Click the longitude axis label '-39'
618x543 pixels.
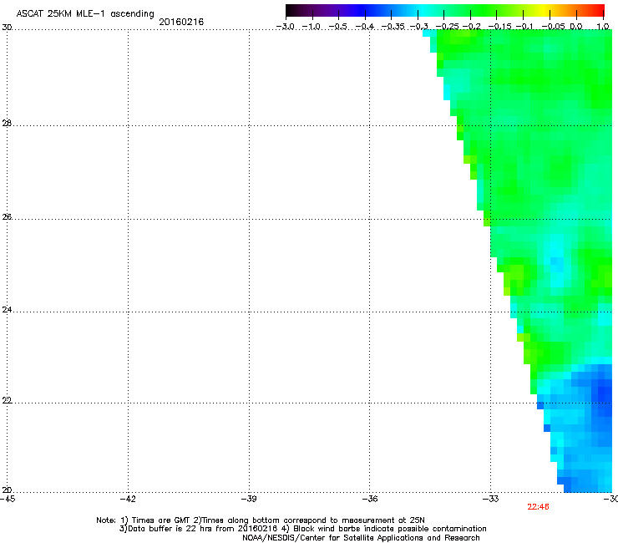249,499
